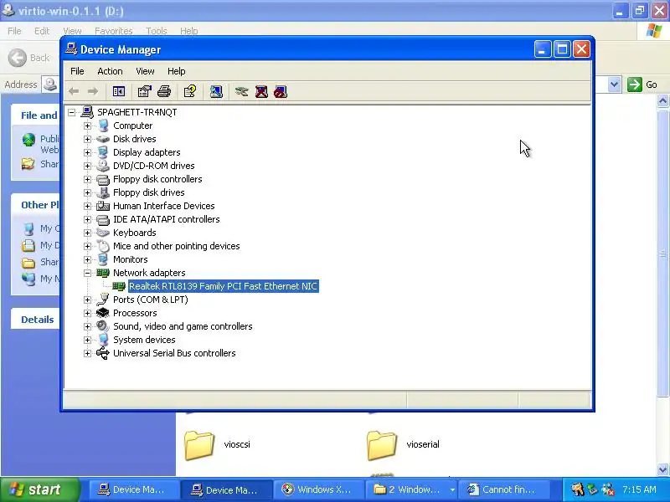Open Favorites menu in virtio-win window
This screenshot has height=502, width=670.
click(x=114, y=31)
